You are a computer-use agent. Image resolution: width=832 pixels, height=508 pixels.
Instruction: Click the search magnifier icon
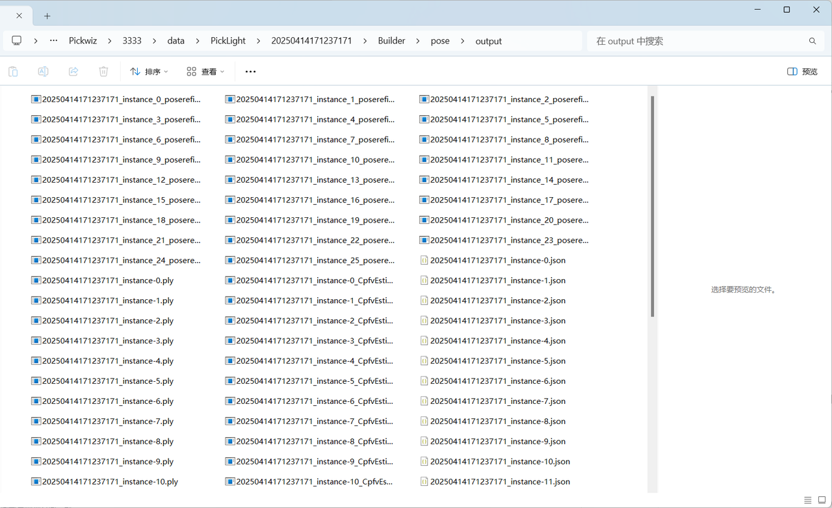tap(812, 41)
